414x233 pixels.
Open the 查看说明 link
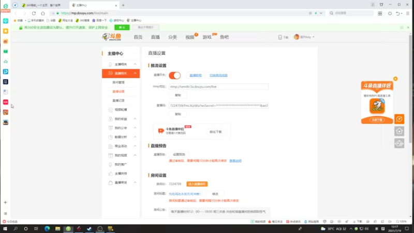[235, 161]
